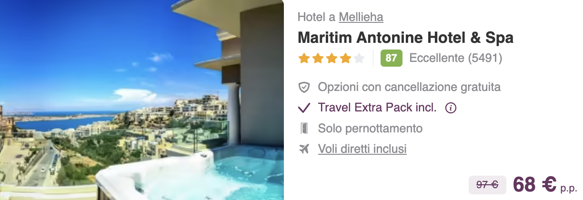Image resolution: width=583 pixels, height=200 pixels.
Task: Click the airplane icon beside flights
Action: point(304,149)
